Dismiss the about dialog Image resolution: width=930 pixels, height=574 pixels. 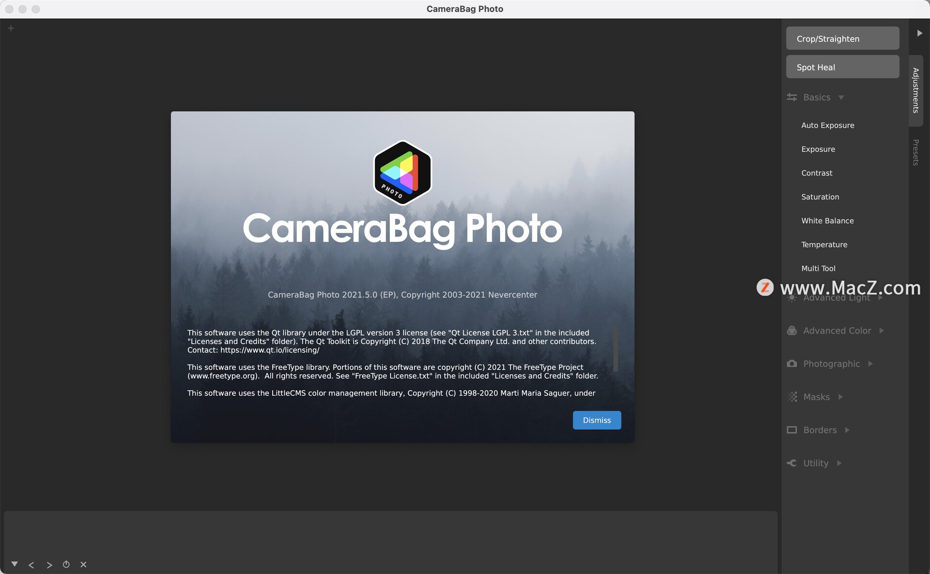(x=597, y=420)
